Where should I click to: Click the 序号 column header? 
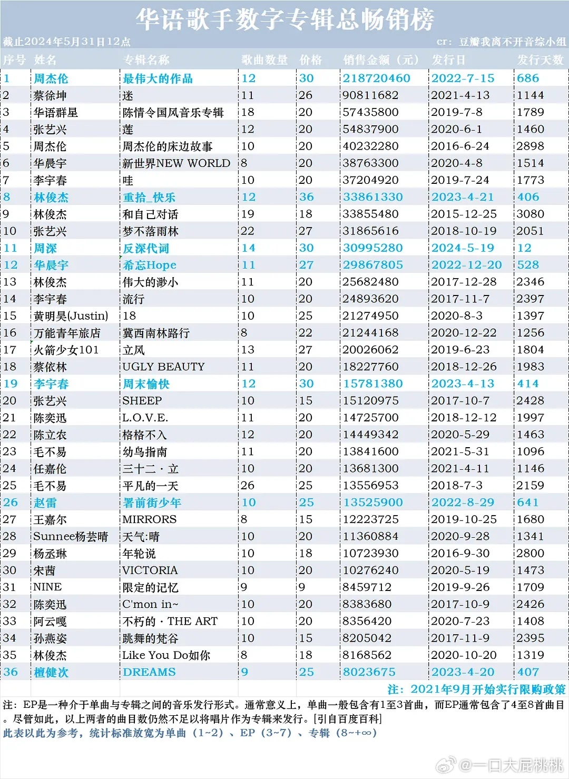14,60
